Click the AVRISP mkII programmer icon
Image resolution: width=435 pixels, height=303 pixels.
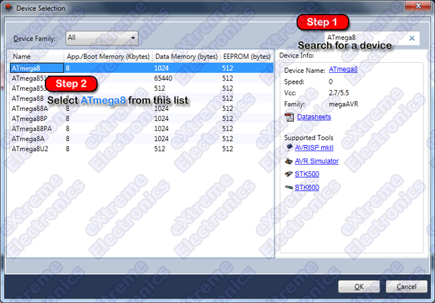click(x=289, y=147)
